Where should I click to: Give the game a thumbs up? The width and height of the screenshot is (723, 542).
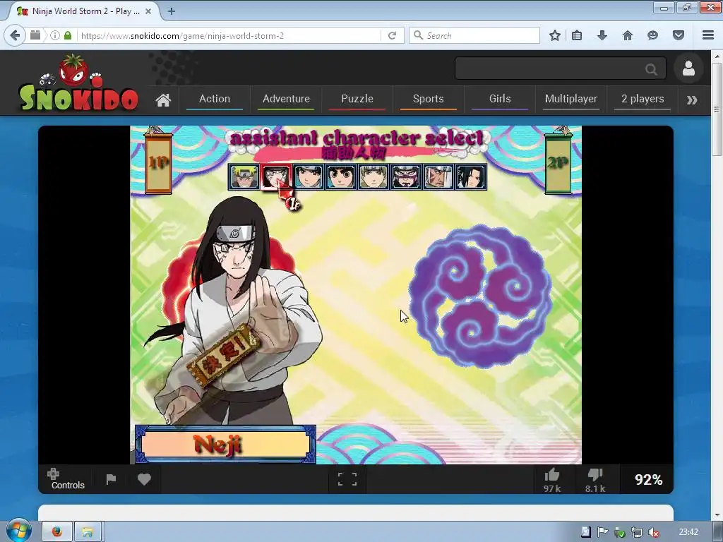tap(552, 480)
